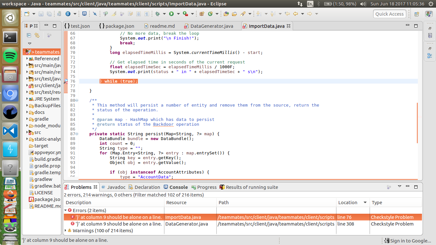The image size is (436, 245).
Task: Open the Terminal from the dock
Action: click(x=10, y=37)
